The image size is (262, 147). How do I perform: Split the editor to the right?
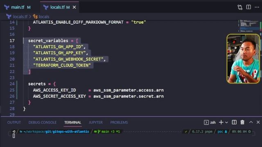pos(248,7)
